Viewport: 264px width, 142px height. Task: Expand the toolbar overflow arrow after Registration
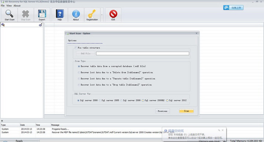tap(102, 15)
